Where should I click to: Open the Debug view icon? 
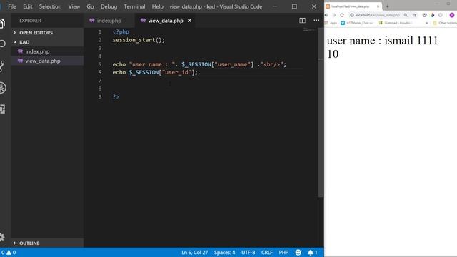coord(3,88)
